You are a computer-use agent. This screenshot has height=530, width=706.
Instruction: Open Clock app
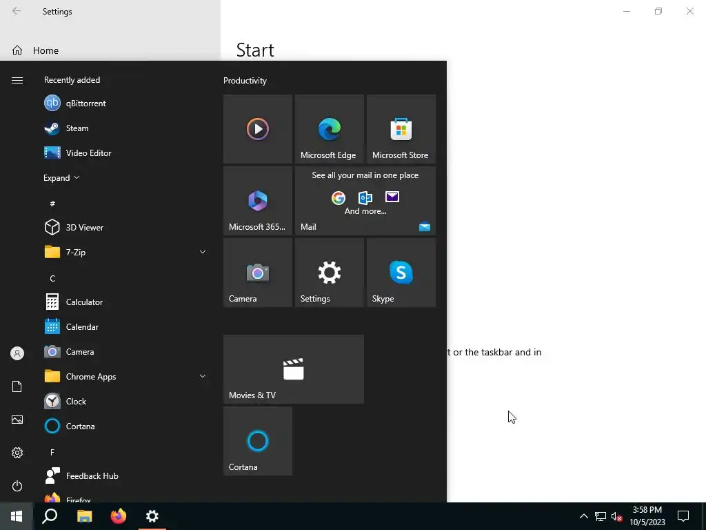[125, 401]
